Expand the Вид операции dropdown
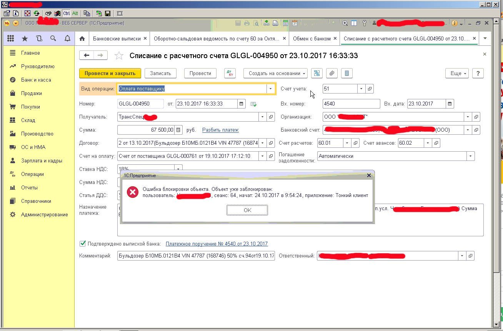Image resolution: width=503 pixels, height=331 pixels. (270, 89)
